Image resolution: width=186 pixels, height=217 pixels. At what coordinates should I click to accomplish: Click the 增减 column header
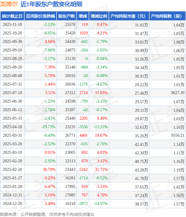point(83,16)
